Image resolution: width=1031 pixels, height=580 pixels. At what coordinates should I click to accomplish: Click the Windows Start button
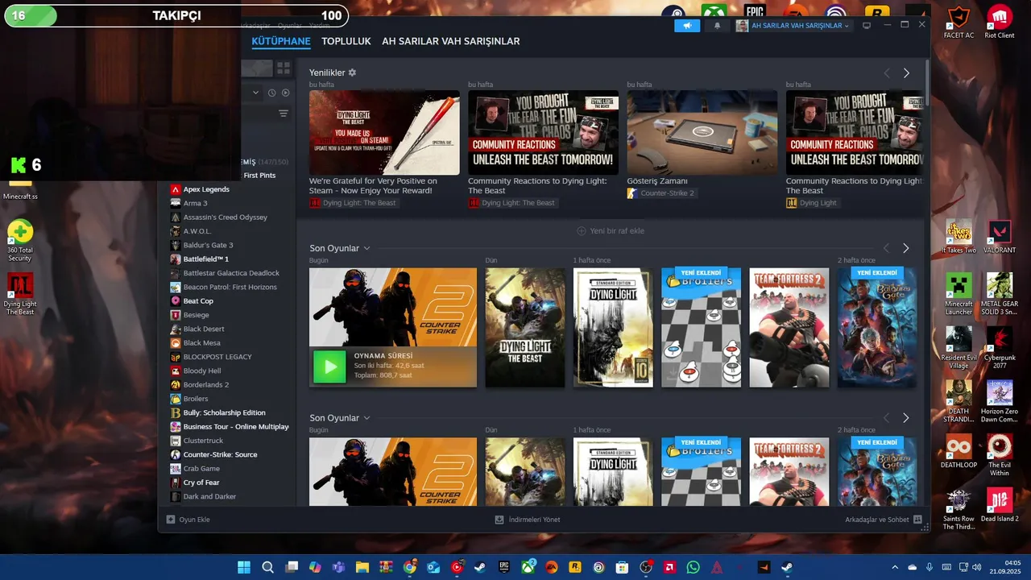(x=243, y=567)
